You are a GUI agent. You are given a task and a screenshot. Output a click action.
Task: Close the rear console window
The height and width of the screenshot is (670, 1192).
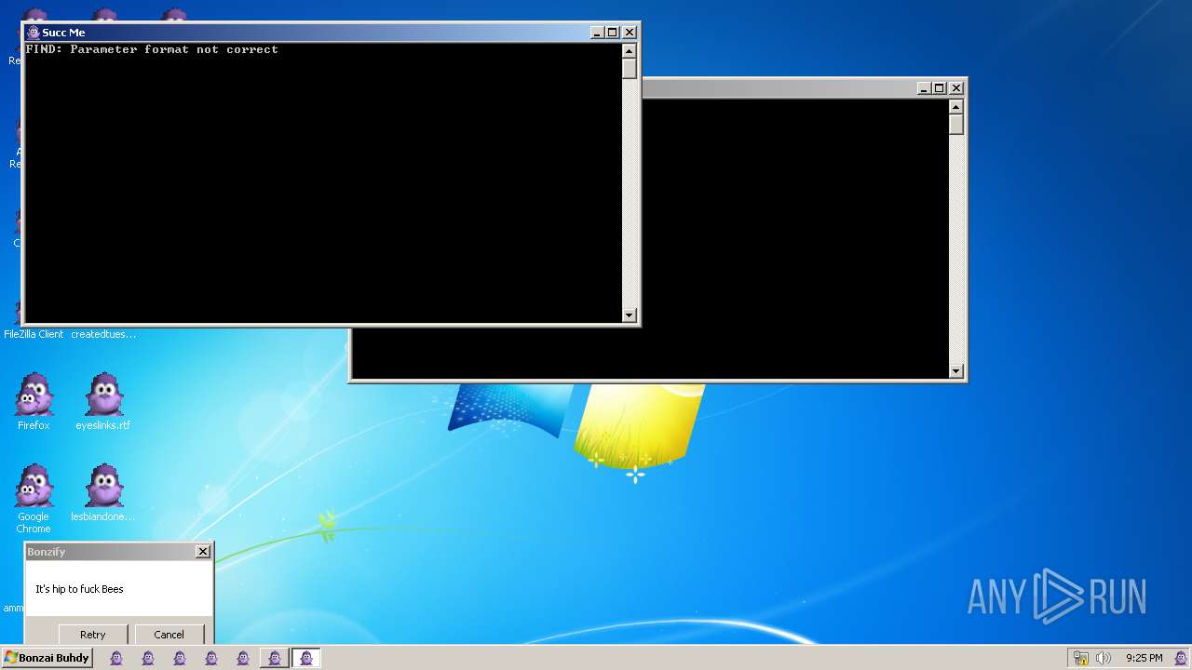[x=956, y=88]
